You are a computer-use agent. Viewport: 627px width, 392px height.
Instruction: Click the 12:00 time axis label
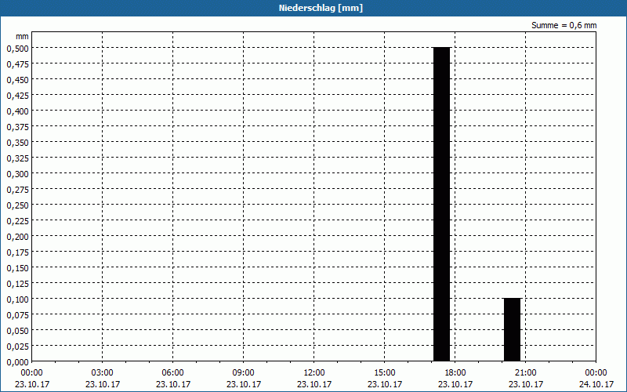pos(314,373)
